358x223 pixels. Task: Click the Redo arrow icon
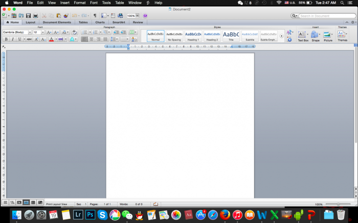point(84,16)
